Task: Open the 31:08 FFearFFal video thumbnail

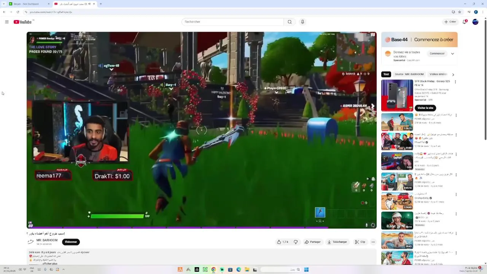Action: coord(397,142)
